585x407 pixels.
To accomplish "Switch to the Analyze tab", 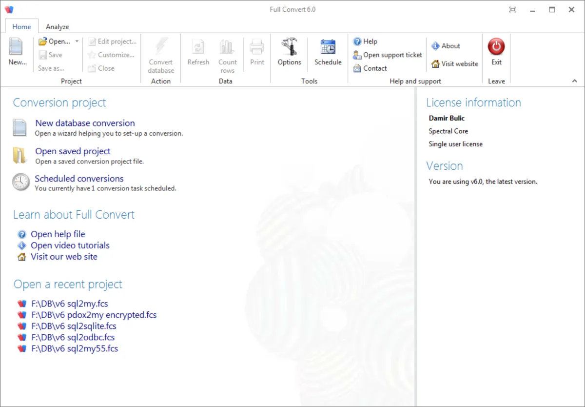I will [58, 27].
